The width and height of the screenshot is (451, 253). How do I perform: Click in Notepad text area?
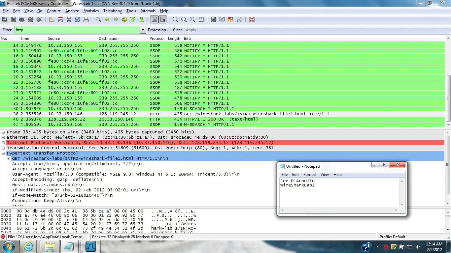click(x=339, y=193)
